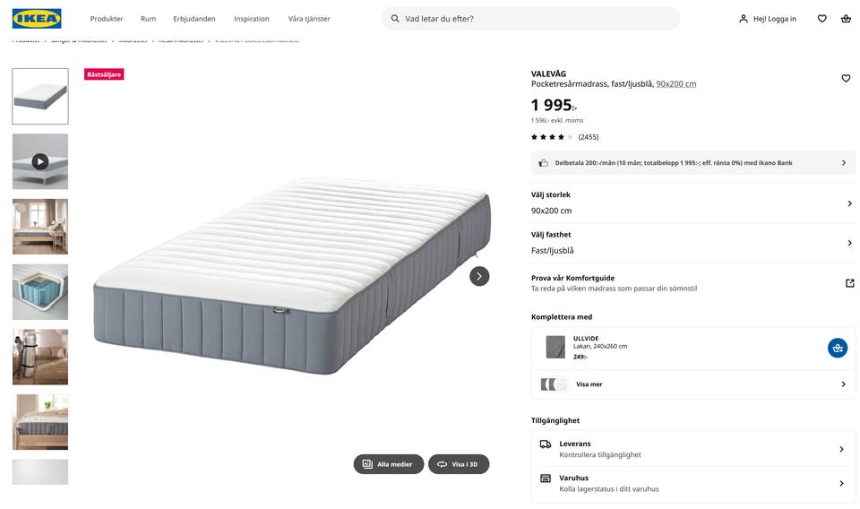Open the Inspiration menu
This screenshot has width=860, height=509.
point(251,19)
